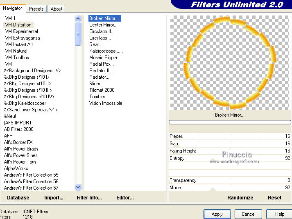Click the category list scrollbar thumb
Viewport: 292px width, 219px height.
pyautogui.click(x=78, y=34)
